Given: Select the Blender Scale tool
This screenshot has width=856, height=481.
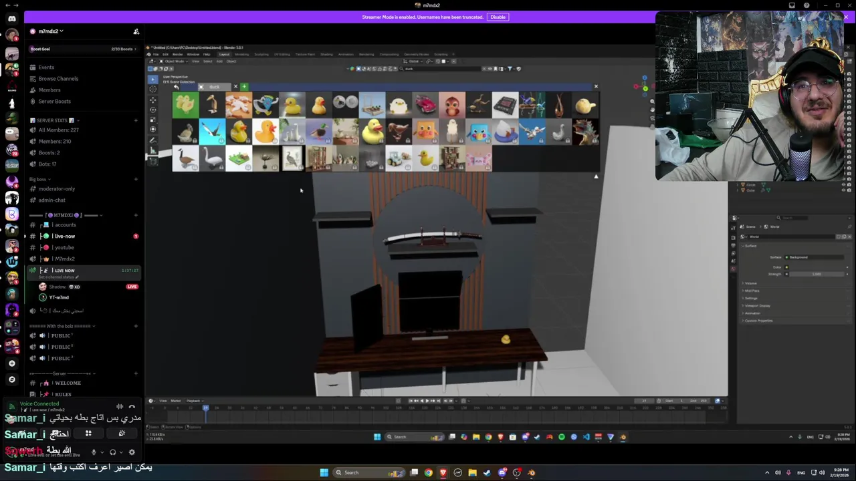Looking at the screenshot, I should tap(152, 120).
